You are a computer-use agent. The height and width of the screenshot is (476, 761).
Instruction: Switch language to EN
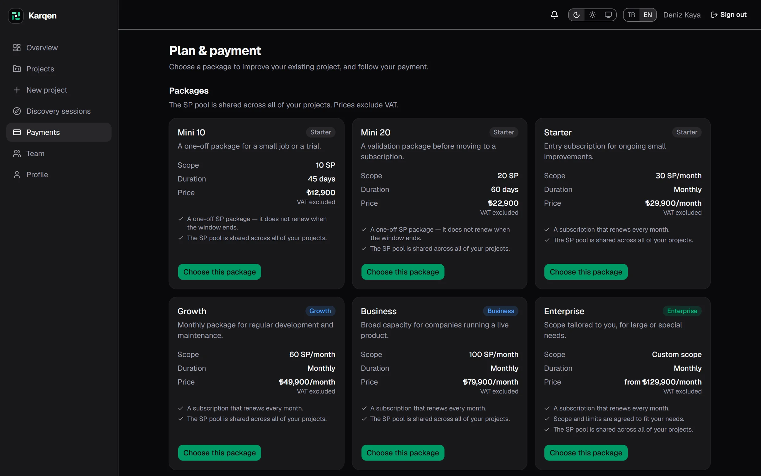[647, 15]
